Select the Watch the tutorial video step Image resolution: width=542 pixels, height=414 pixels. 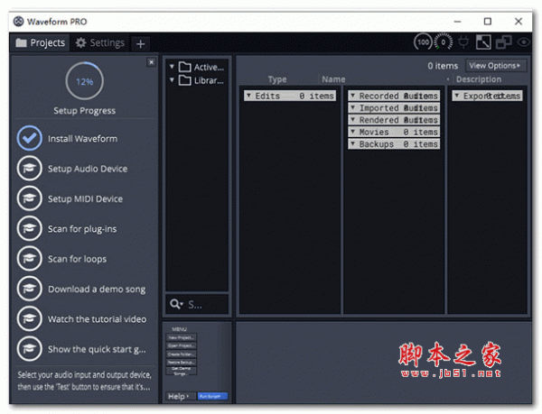(x=98, y=319)
